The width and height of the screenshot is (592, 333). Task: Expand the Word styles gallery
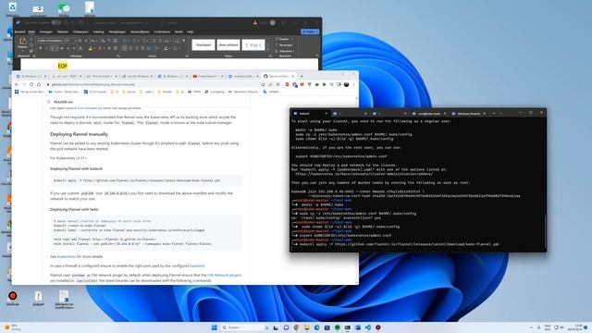tap(268, 49)
